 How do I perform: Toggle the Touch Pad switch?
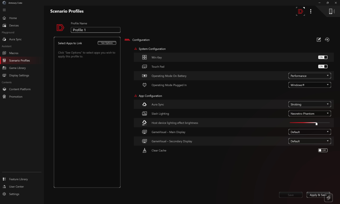pyautogui.click(x=323, y=67)
